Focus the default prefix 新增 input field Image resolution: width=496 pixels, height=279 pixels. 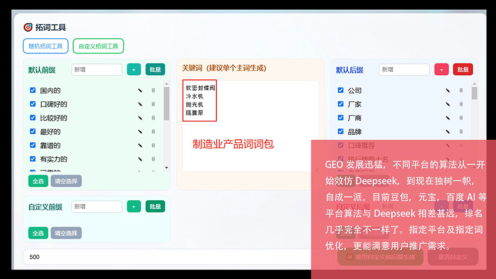click(x=97, y=69)
